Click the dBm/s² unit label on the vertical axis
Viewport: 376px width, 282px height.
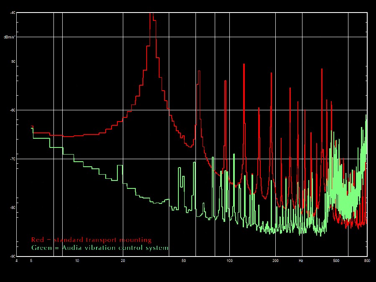(x=10, y=37)
